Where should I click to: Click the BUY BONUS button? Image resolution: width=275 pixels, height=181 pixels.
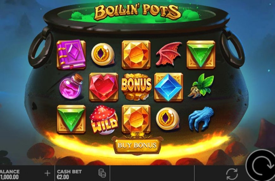click(x=137, y=145)
